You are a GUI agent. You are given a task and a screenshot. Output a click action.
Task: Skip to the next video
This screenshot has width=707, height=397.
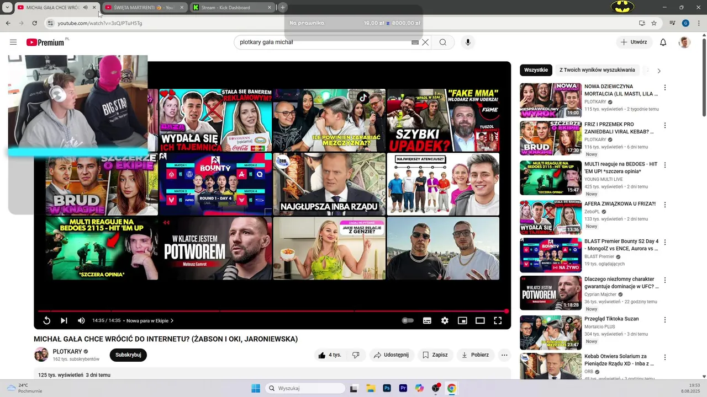64,320
